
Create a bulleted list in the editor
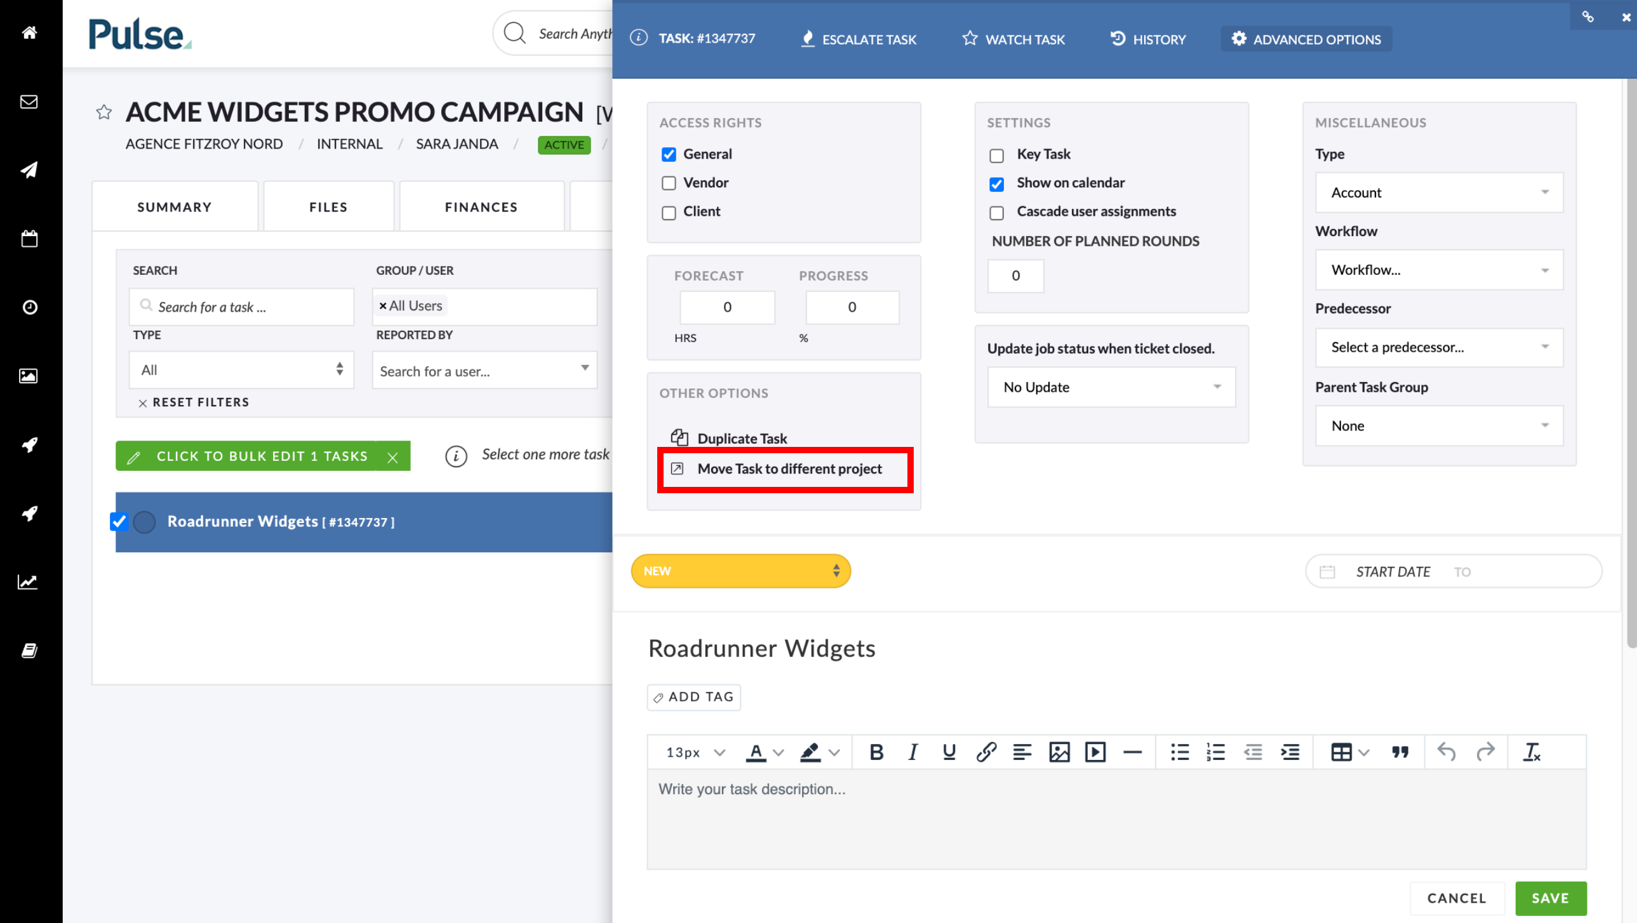pyautogui.click(x=1179, y=752)
